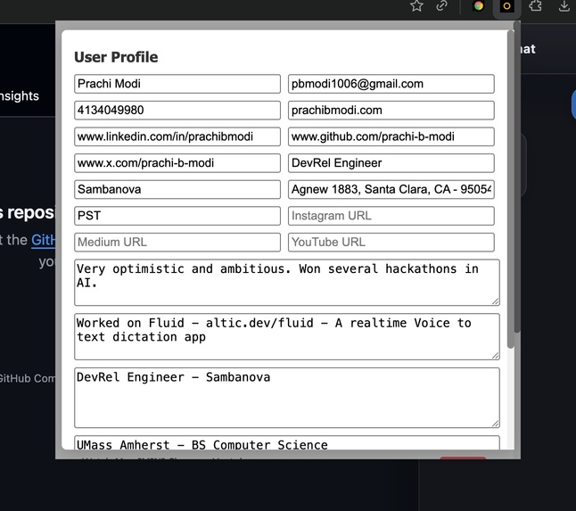Click the empty YouTube URL field

coord(391,243)
